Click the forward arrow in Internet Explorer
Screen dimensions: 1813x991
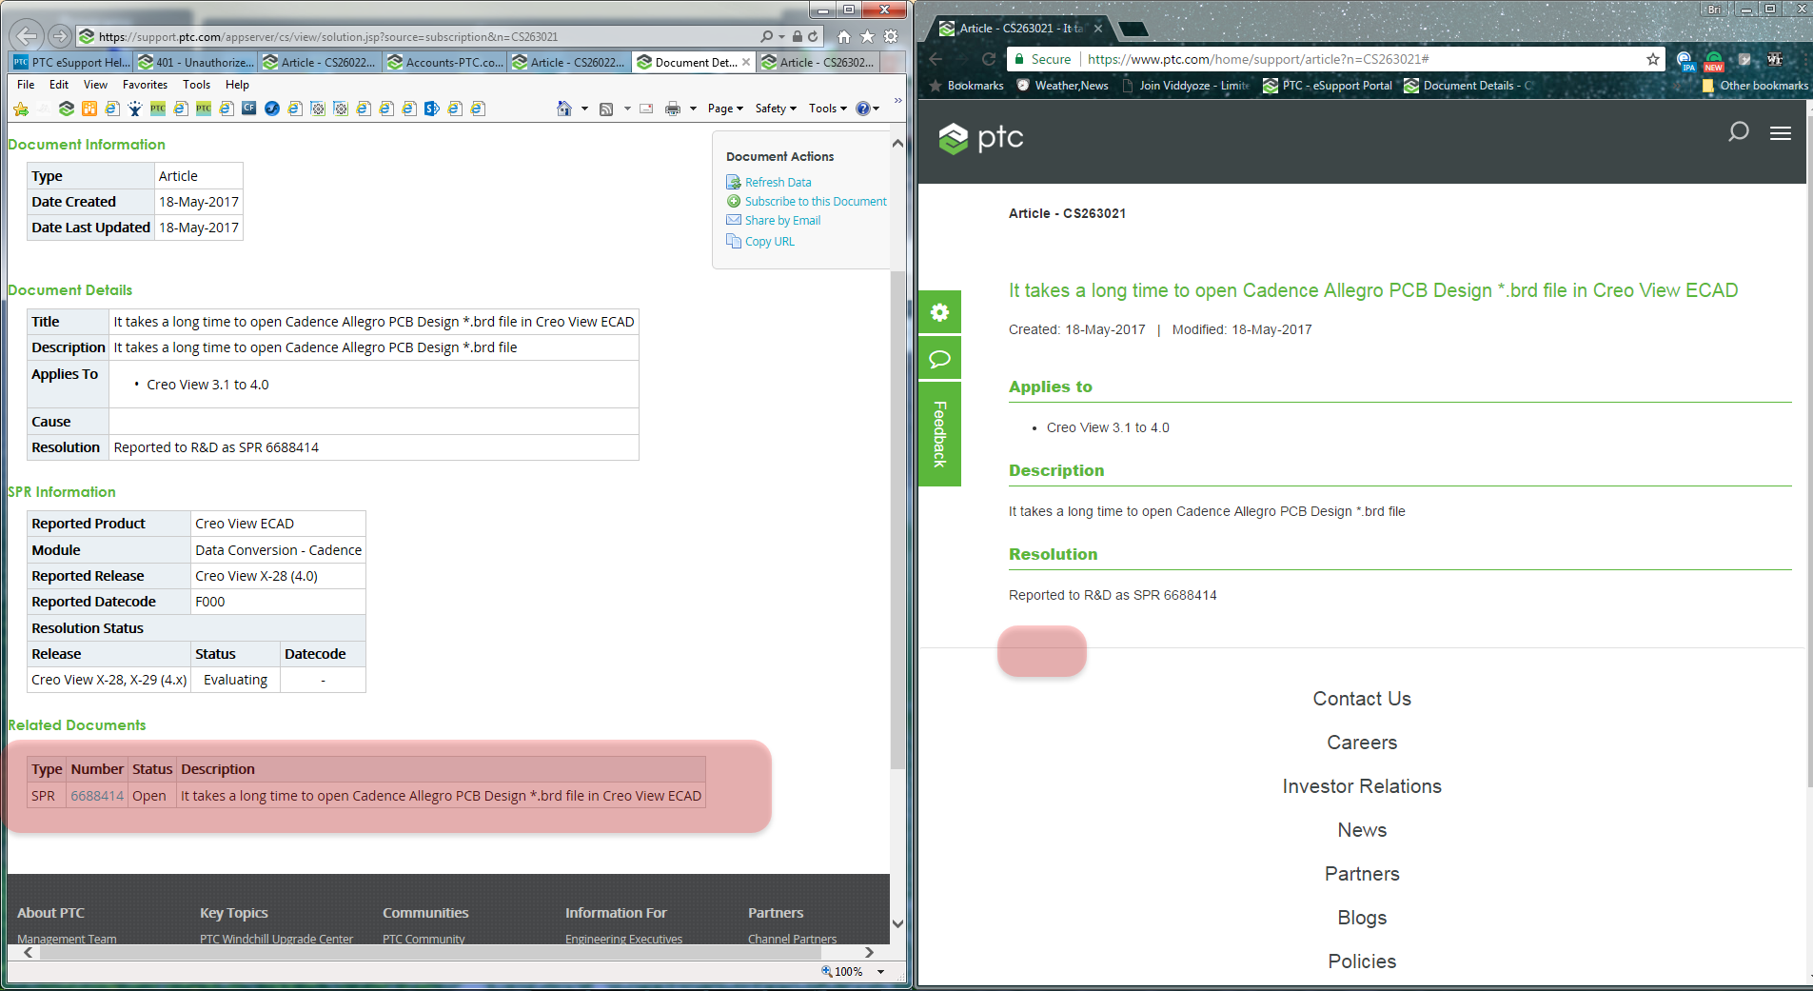(x=60, y=36)
